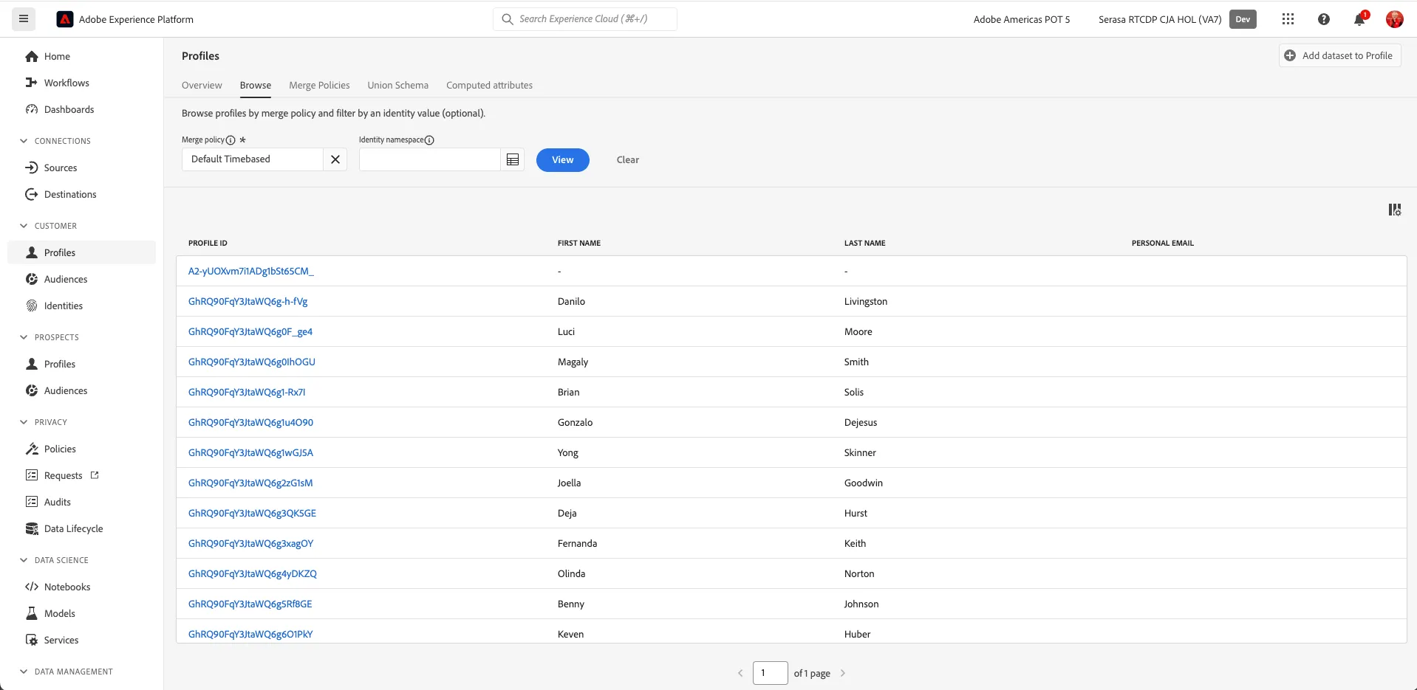The width and height of the screenshot is (1417, 690).
Task: Focus the Search Experience Cloud field
Action: pyautogui.click(x=585, y=19)
